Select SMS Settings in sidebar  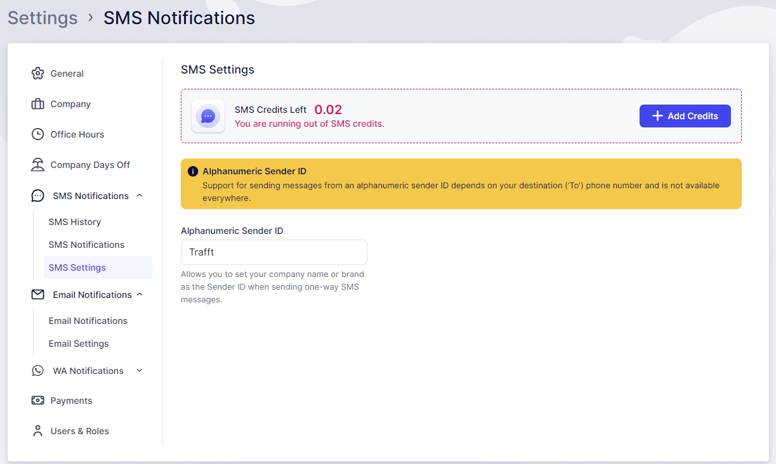pyautogui.click(x=77, y=267)
